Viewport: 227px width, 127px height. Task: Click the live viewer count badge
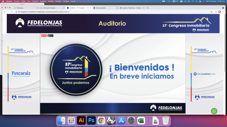51,36
